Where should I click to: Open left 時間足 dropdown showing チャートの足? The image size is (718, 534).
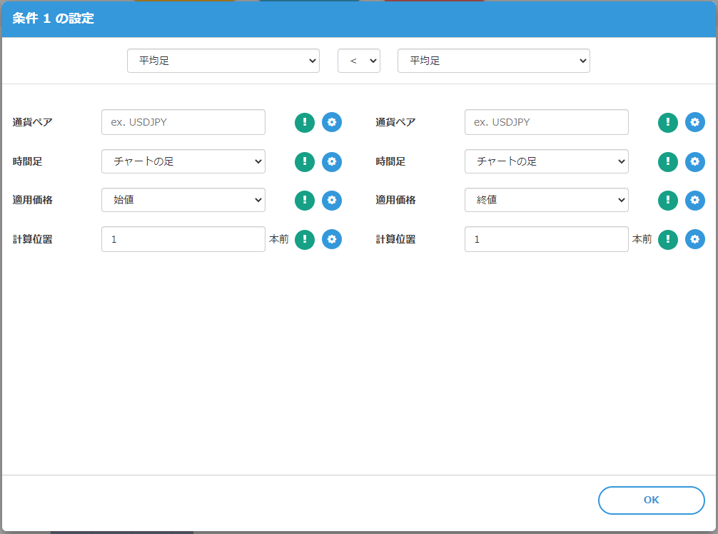pos(183,161)
